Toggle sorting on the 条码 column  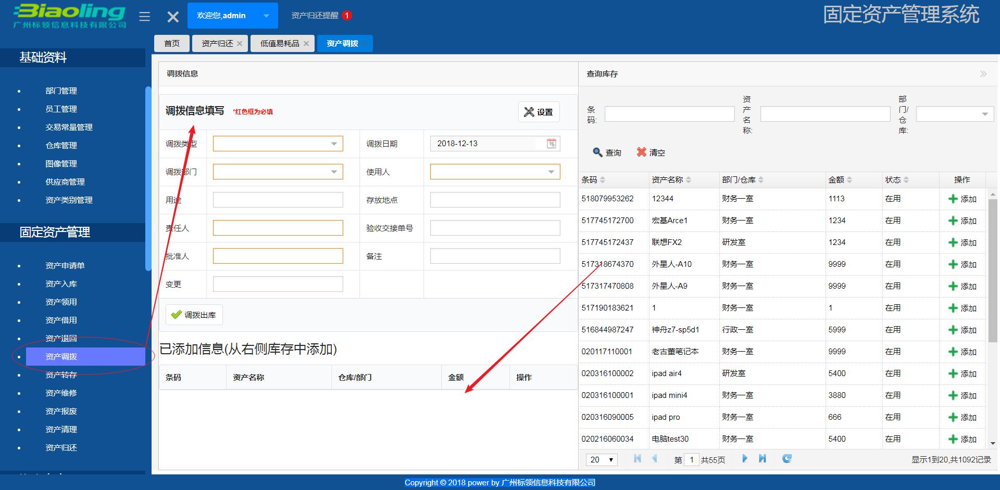click(603, 179)
